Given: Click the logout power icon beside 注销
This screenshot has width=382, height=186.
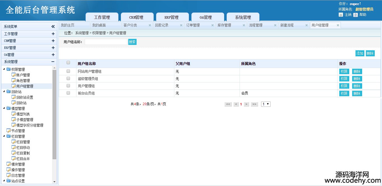Looking at the screenshot, I should [x=341, y=15].
